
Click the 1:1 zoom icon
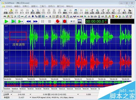[119, 11]
